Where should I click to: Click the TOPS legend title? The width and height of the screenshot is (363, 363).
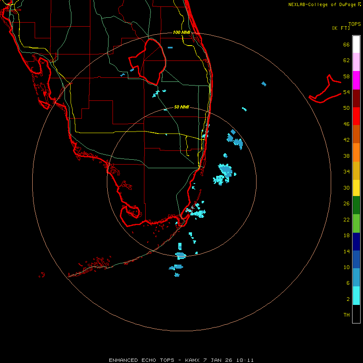tap(355, 24)
